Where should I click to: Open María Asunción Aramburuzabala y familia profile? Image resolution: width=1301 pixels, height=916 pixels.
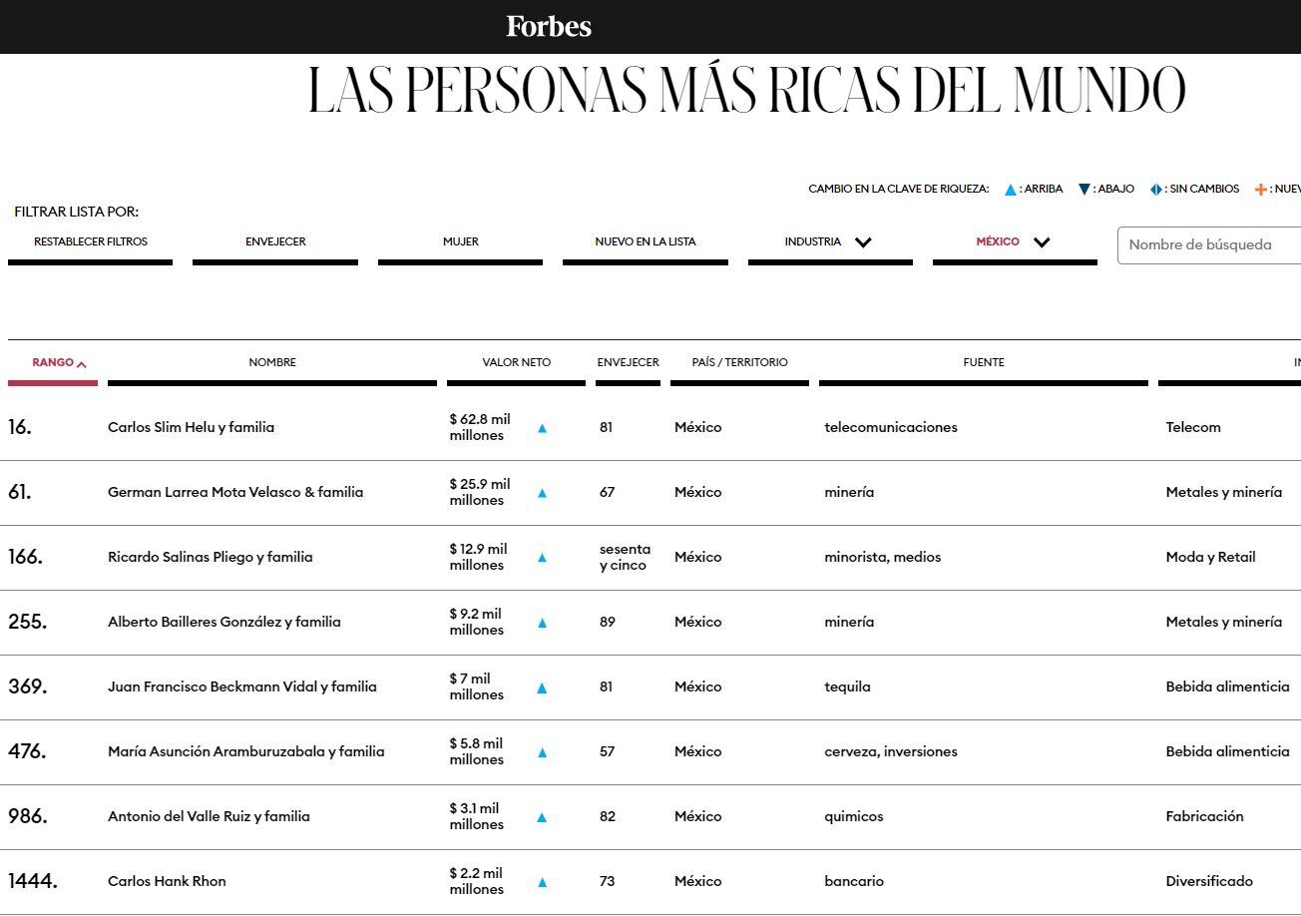(x=246, y=751)
